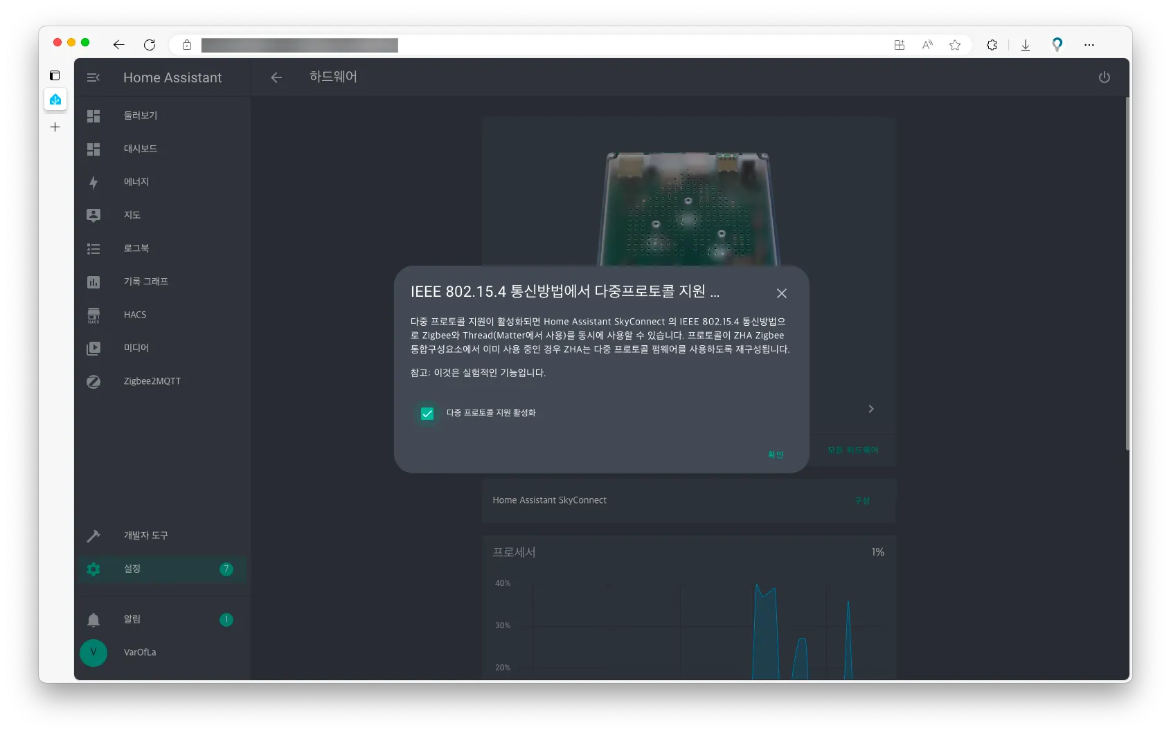Click the VarOfLa user avatar

click(93, 652)
